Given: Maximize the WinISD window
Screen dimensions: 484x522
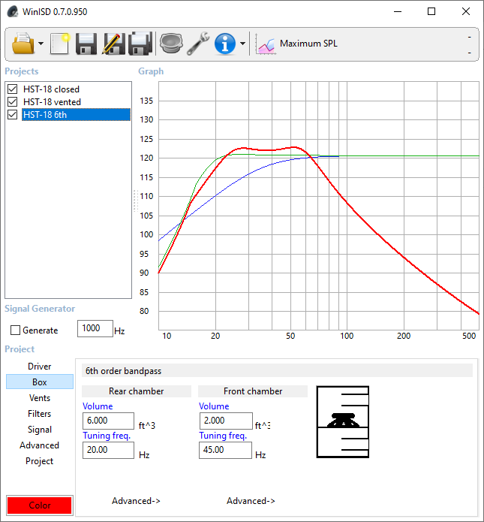Looking at the screenshot, I should [x=431, y=12].
